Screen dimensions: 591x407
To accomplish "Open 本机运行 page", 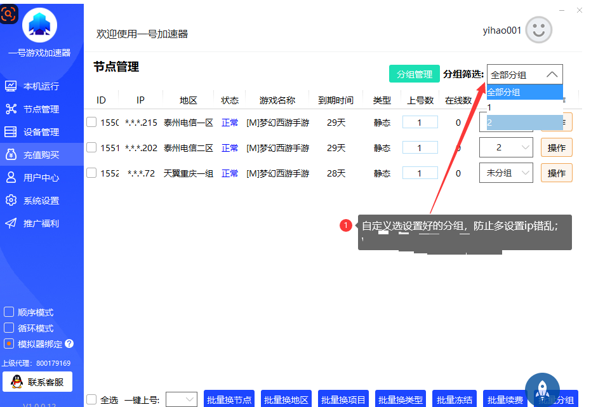I will click(x=42, y=86).
